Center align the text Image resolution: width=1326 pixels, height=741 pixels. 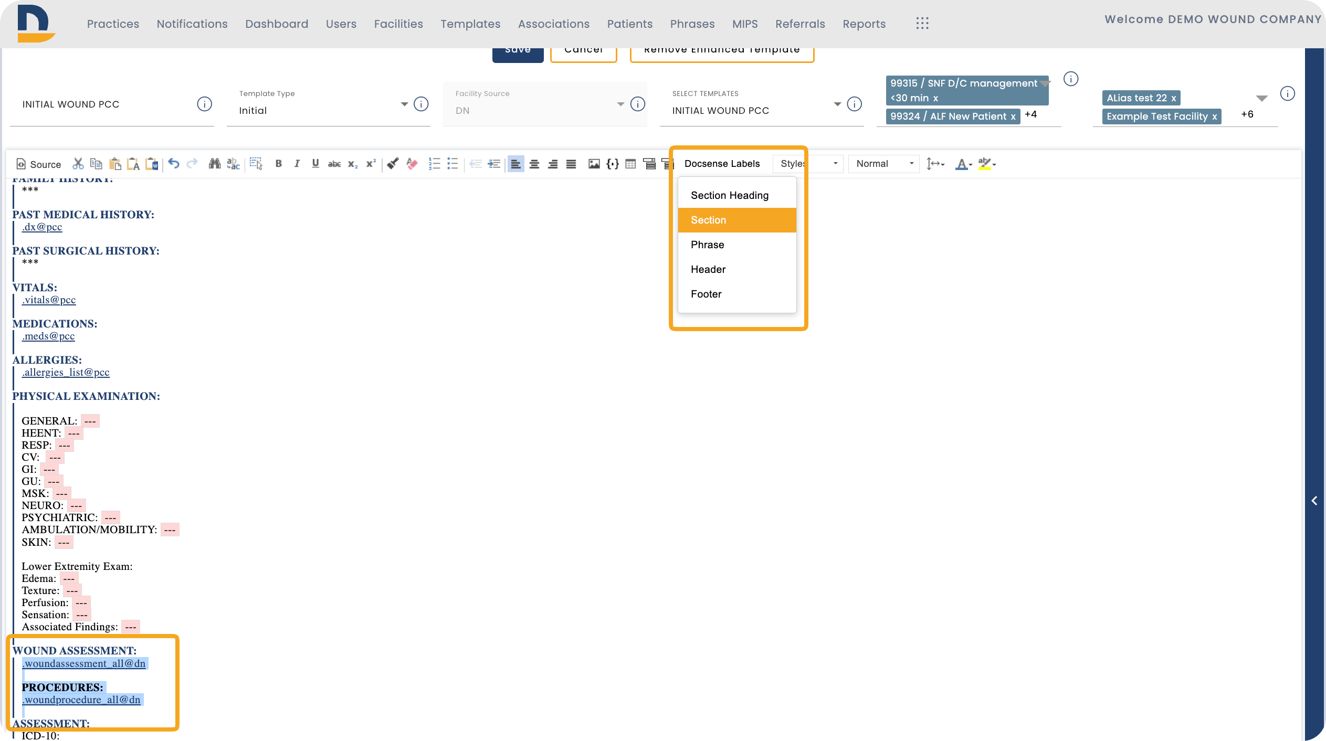click(x=534, y=164)
